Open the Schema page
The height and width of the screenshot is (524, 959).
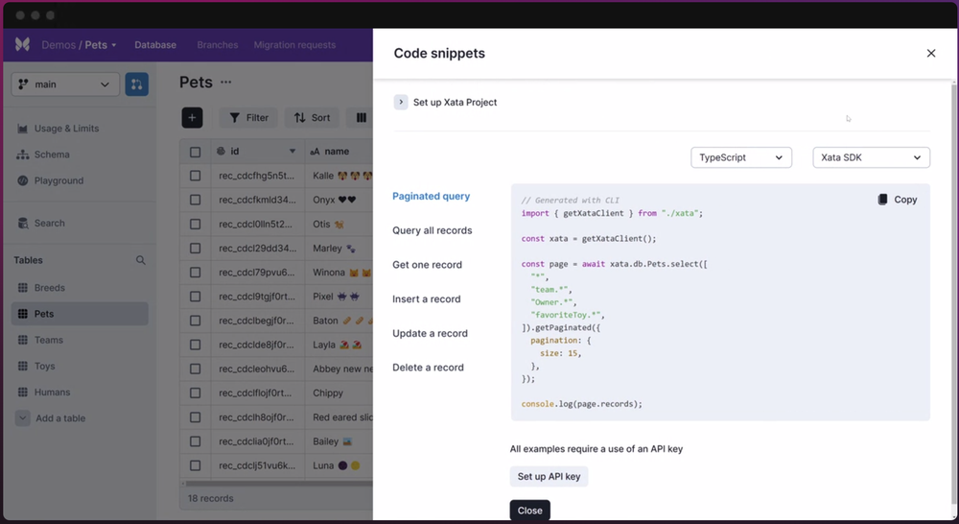click(52, 155)
